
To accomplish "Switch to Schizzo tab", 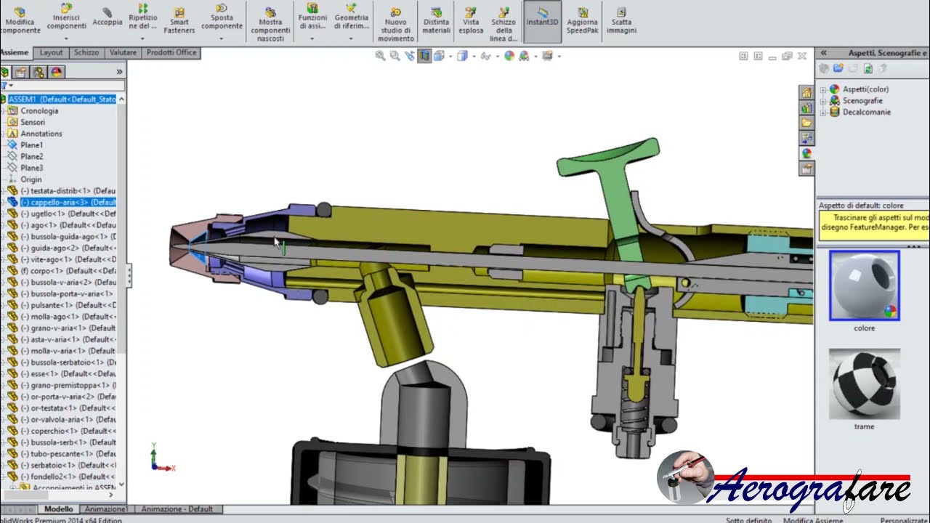I will pyautogui.click(x=86, y=52).
